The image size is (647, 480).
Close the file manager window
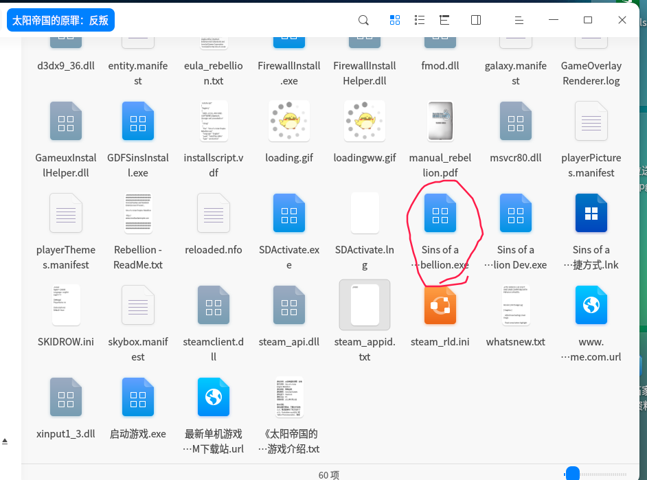[622, 20]
